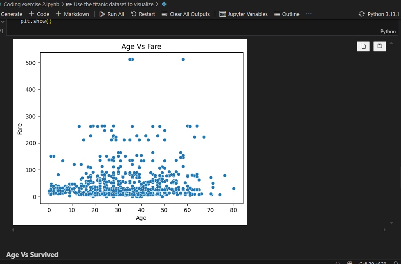Click the Python language mode label

pos(388,31)
